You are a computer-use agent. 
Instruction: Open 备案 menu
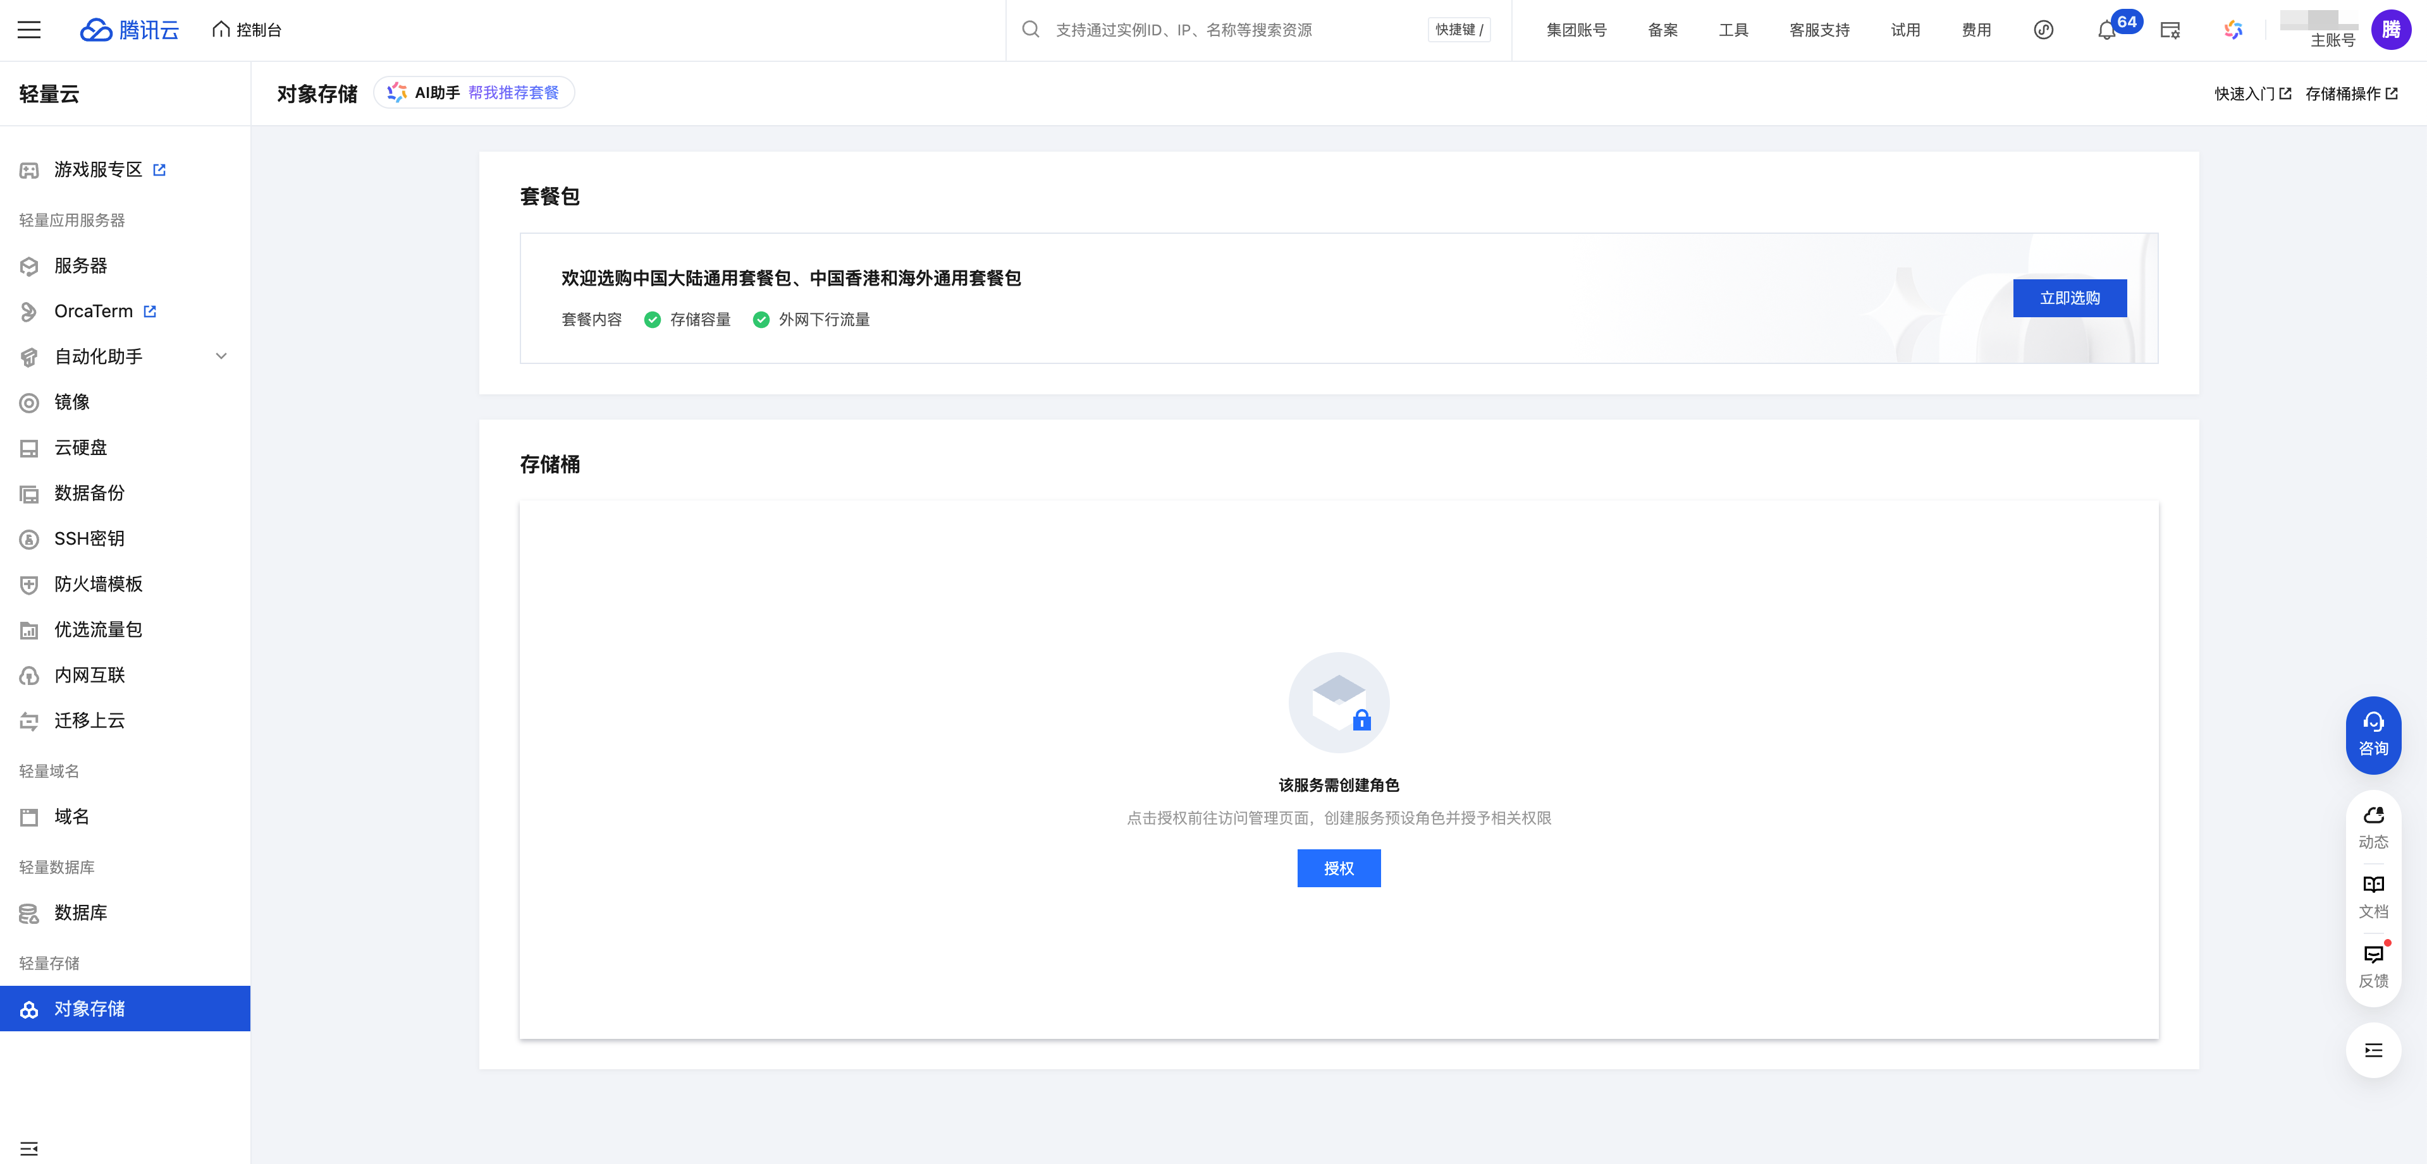1663,30
